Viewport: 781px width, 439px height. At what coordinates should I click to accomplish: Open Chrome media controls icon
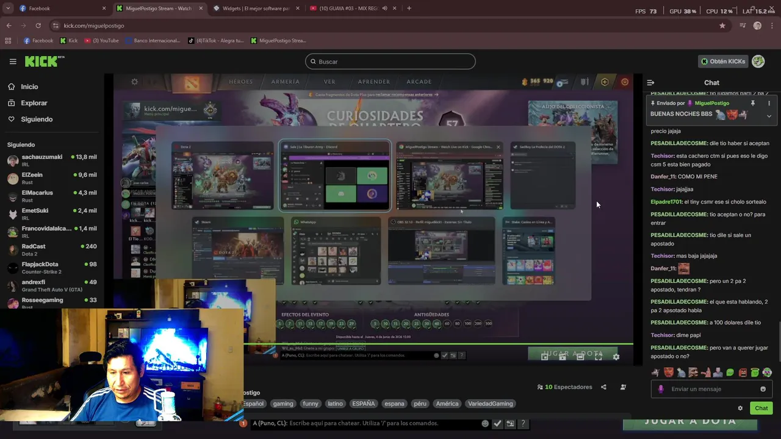743,26
